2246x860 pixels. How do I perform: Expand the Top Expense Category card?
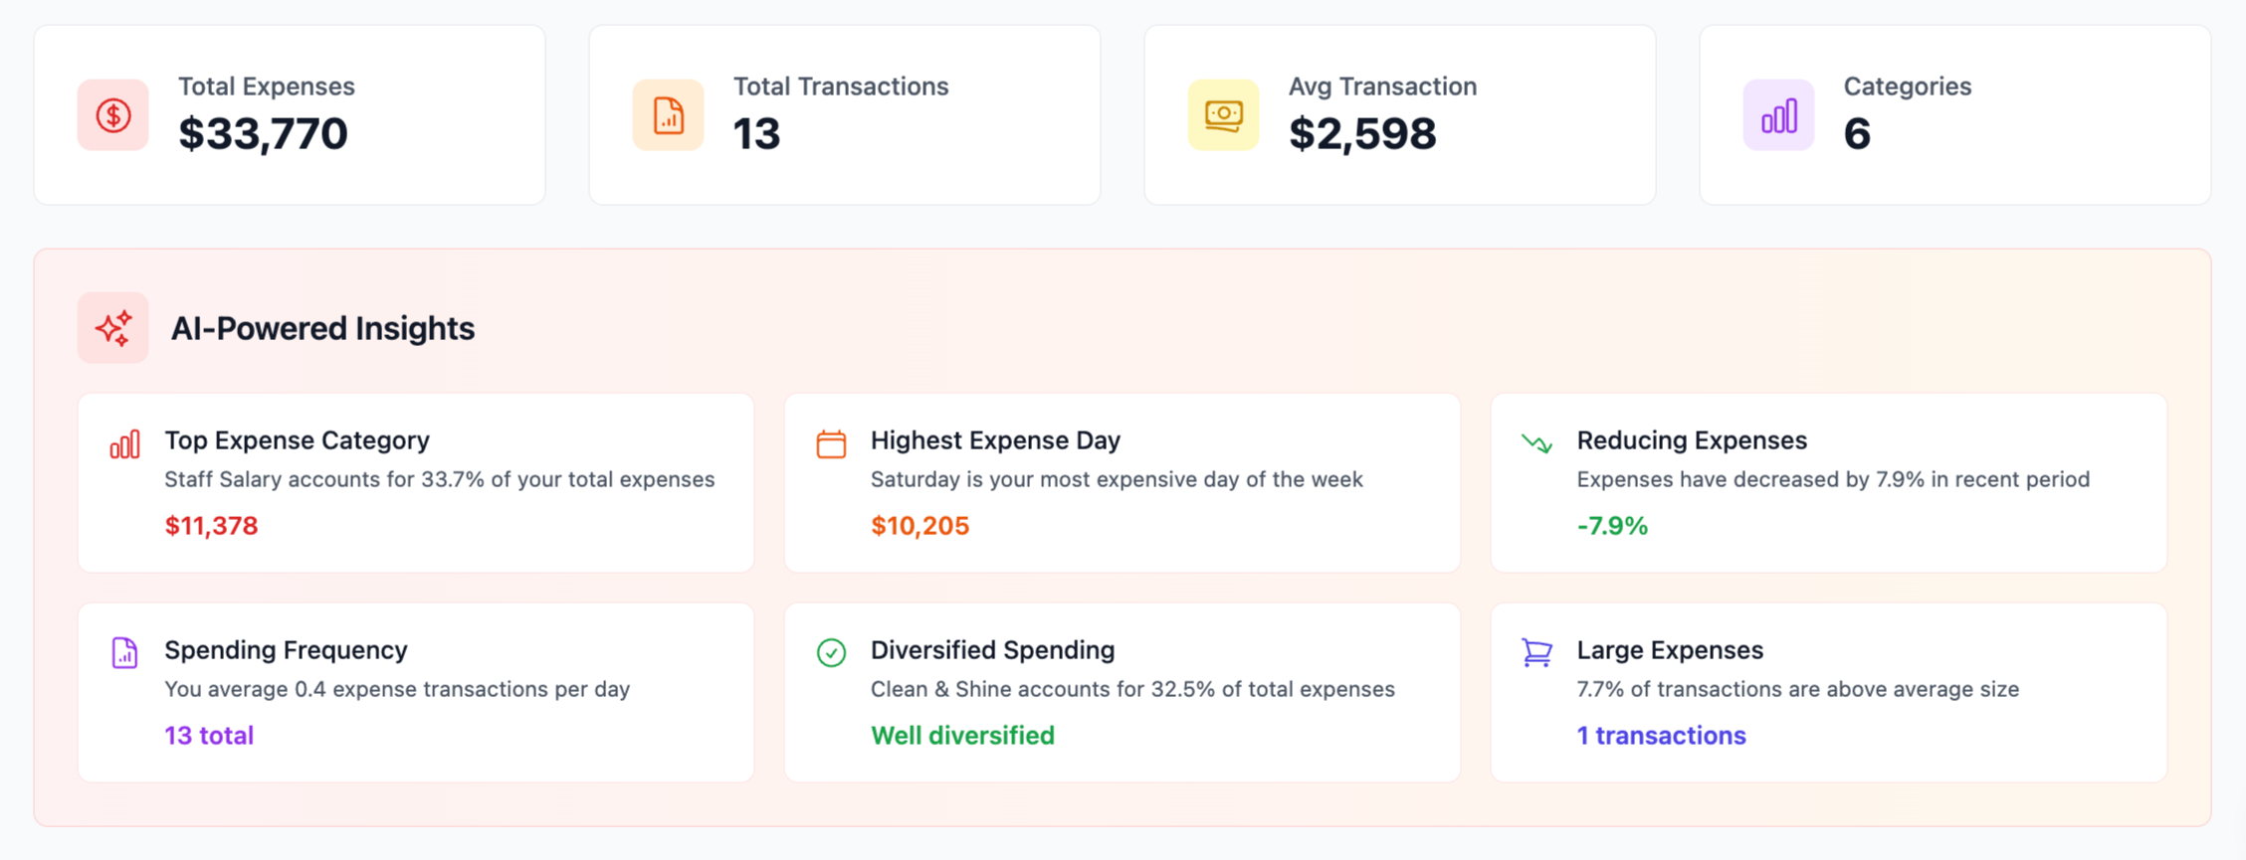415,482
